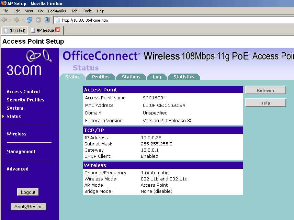This screenshot has width=294, height=220.
Task: Switch to the Profiles tab
Action: [101, 77]
